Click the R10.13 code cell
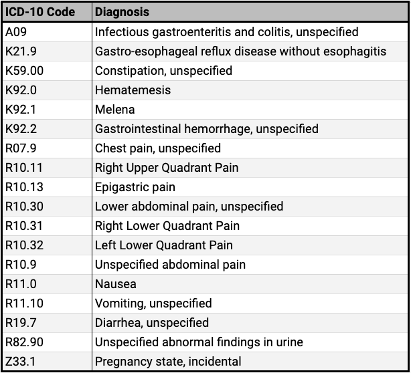The width and height of the screenshot is (411, 373). click(48, 187)
